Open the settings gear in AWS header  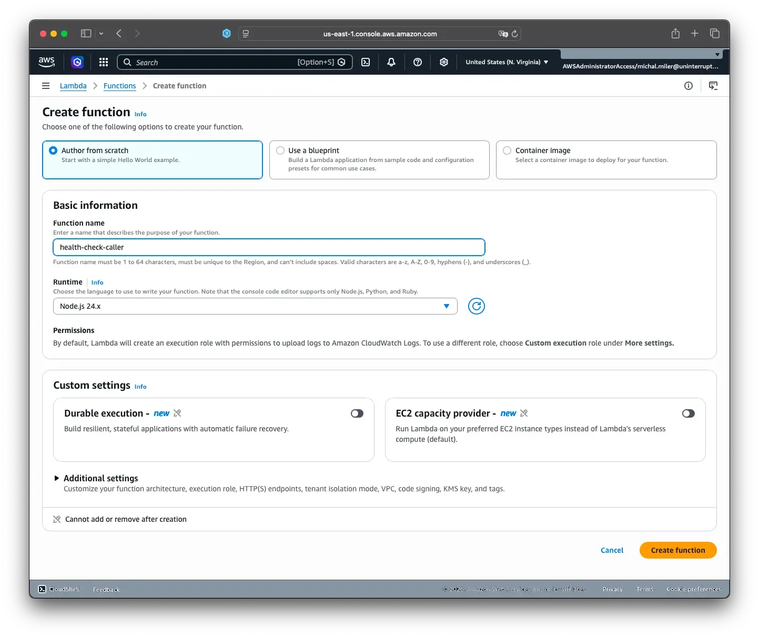(x=444, y=62)
